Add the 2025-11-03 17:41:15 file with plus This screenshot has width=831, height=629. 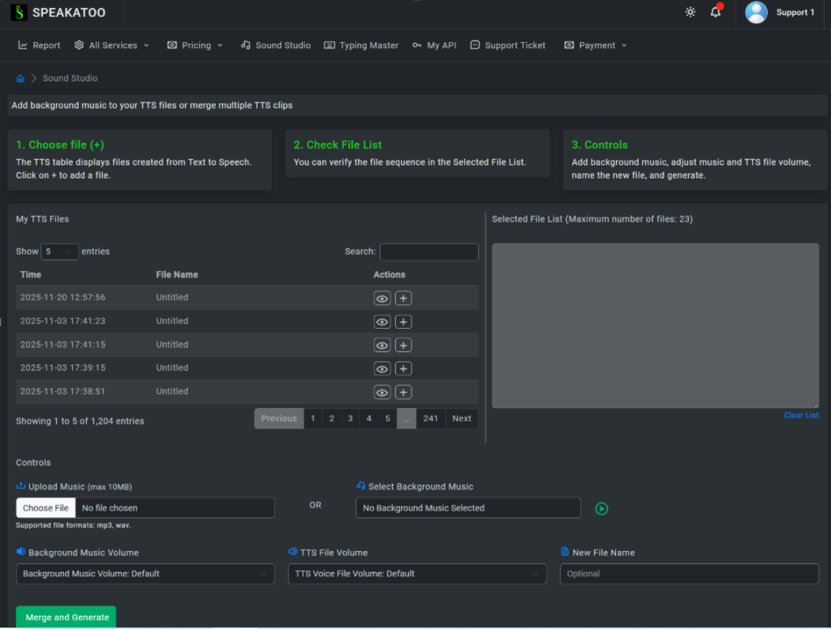coord(403,346)
